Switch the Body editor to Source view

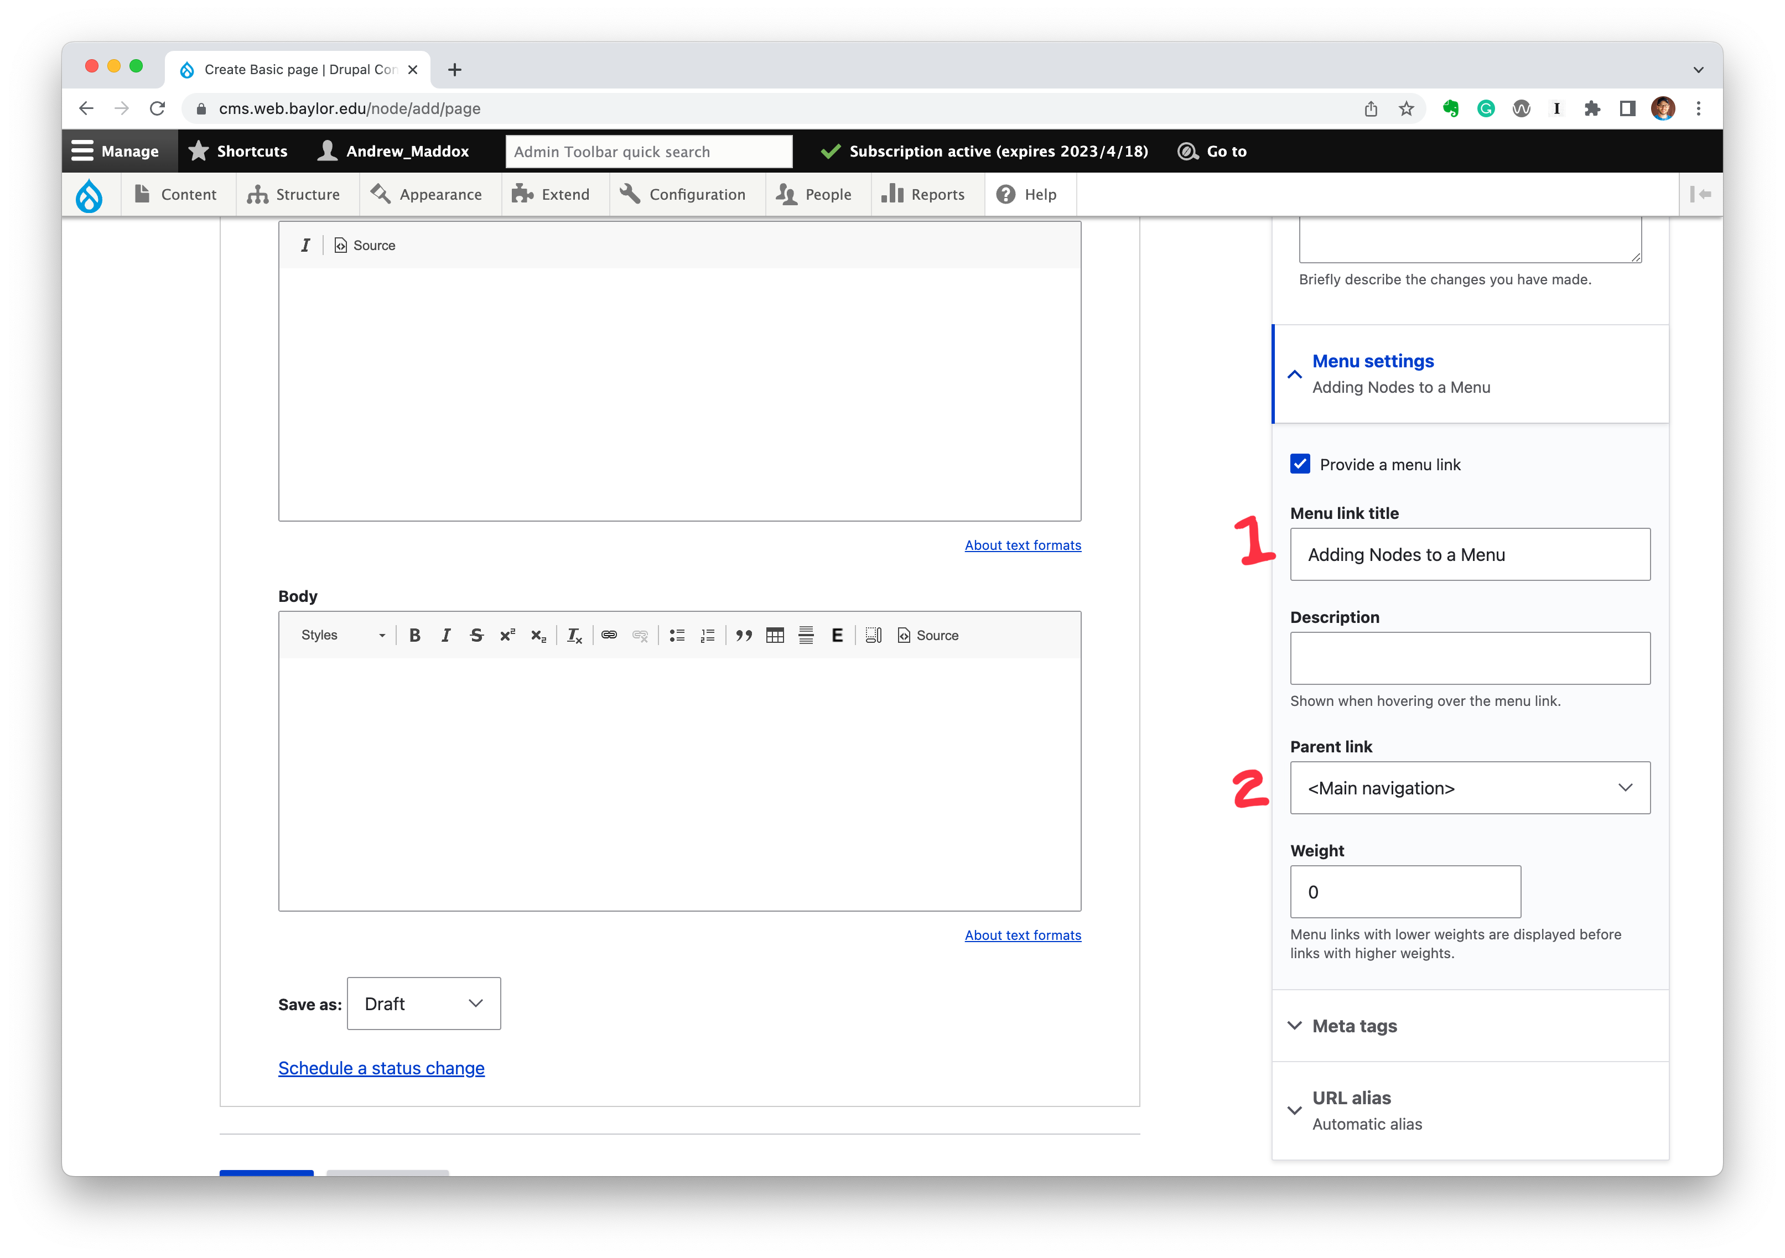coord(928,635)
